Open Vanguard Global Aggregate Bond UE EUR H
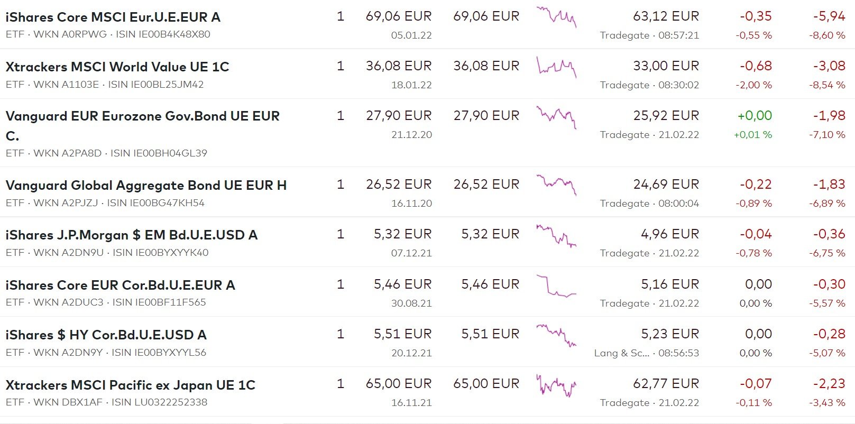 click(x=146, y=186)
